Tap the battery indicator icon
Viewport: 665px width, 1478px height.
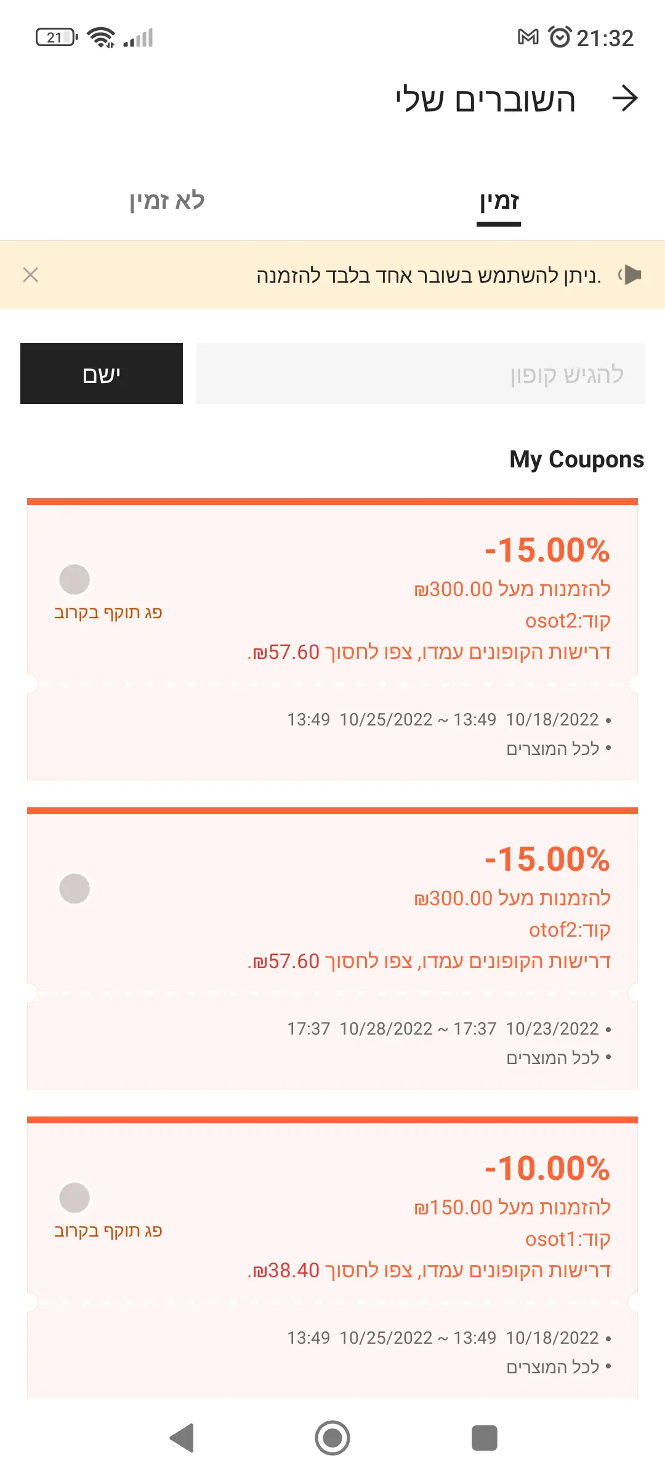tap(56, 38)
